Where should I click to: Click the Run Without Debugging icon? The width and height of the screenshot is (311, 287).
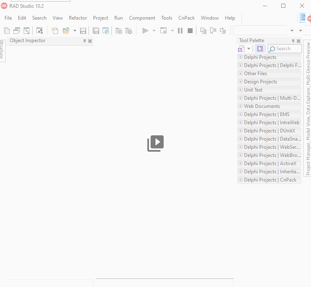coord(164,31)
